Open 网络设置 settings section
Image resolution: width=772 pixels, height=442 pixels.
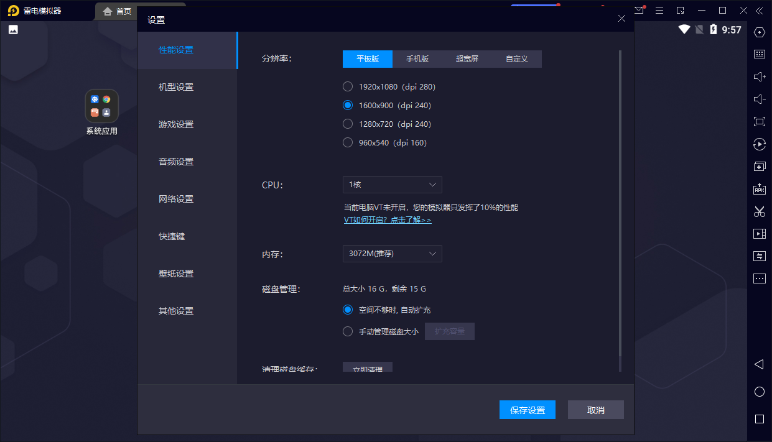point(187,199)
